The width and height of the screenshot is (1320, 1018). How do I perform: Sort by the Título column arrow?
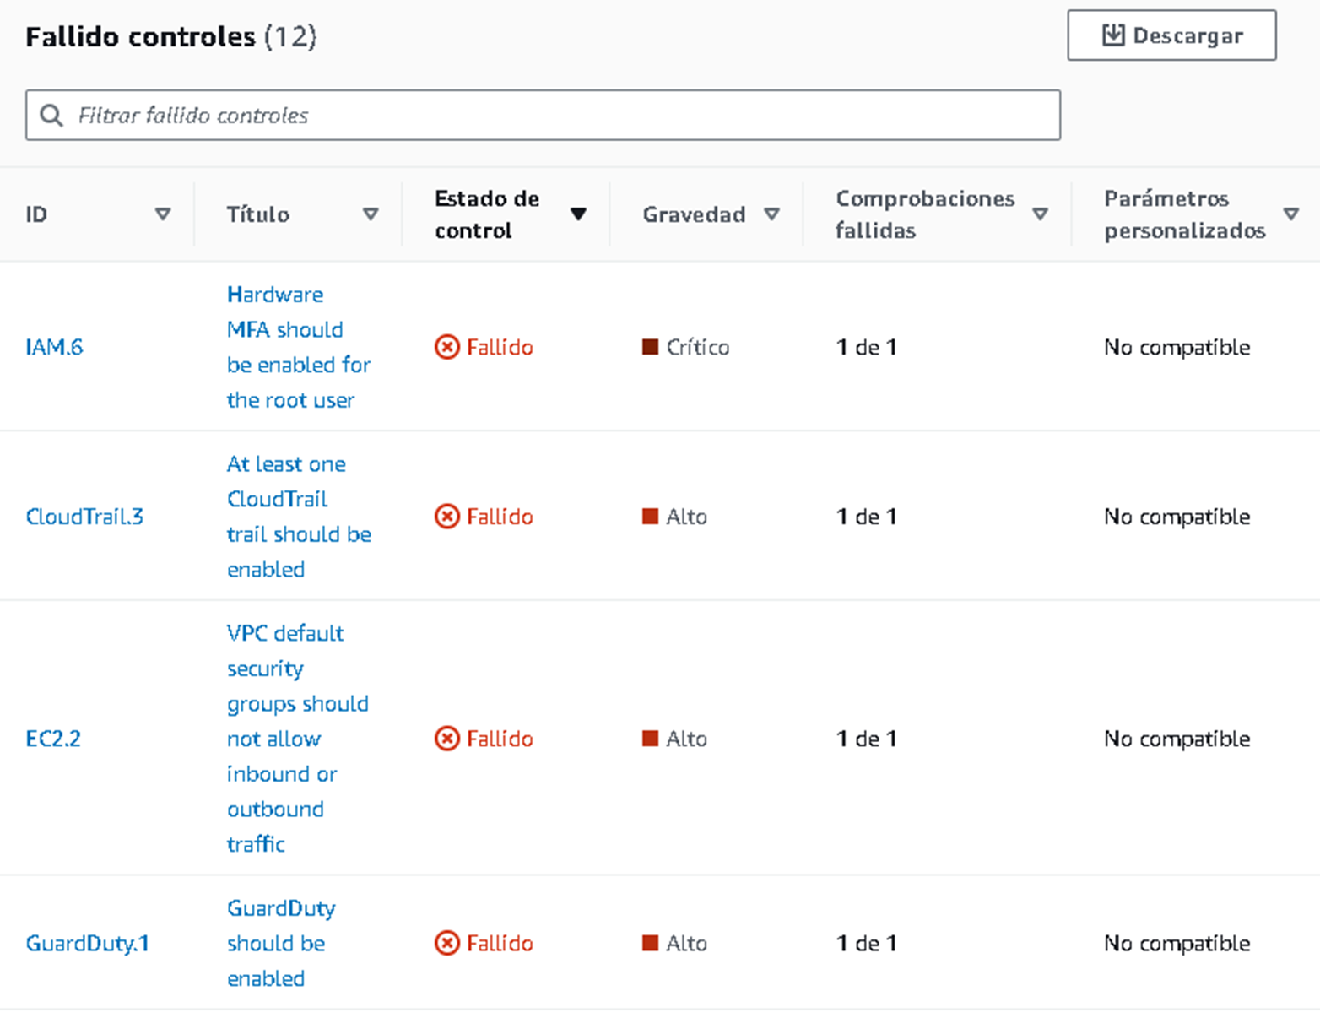pos(370,214)
